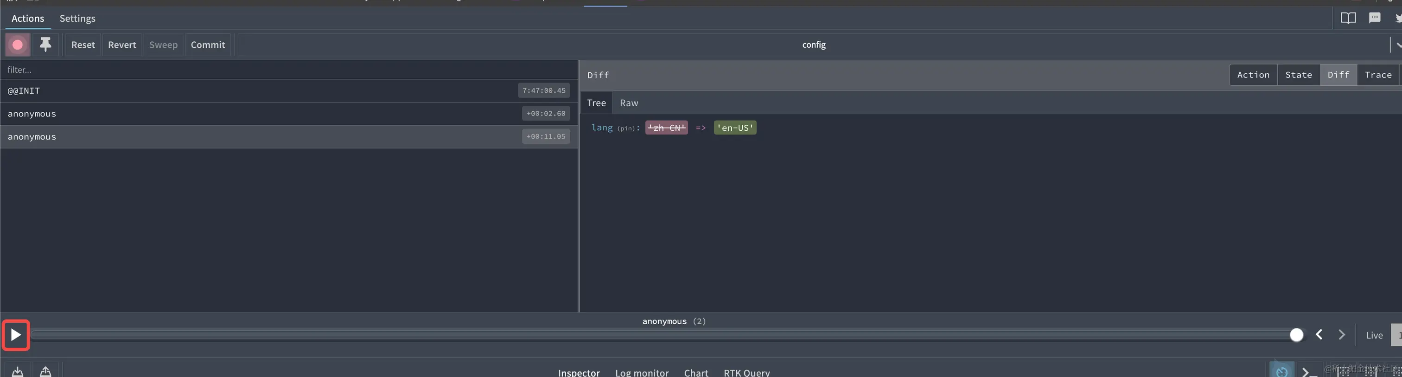
Task: Toggle the slider timer icon at bottom
Action: tap(1282, 371)
